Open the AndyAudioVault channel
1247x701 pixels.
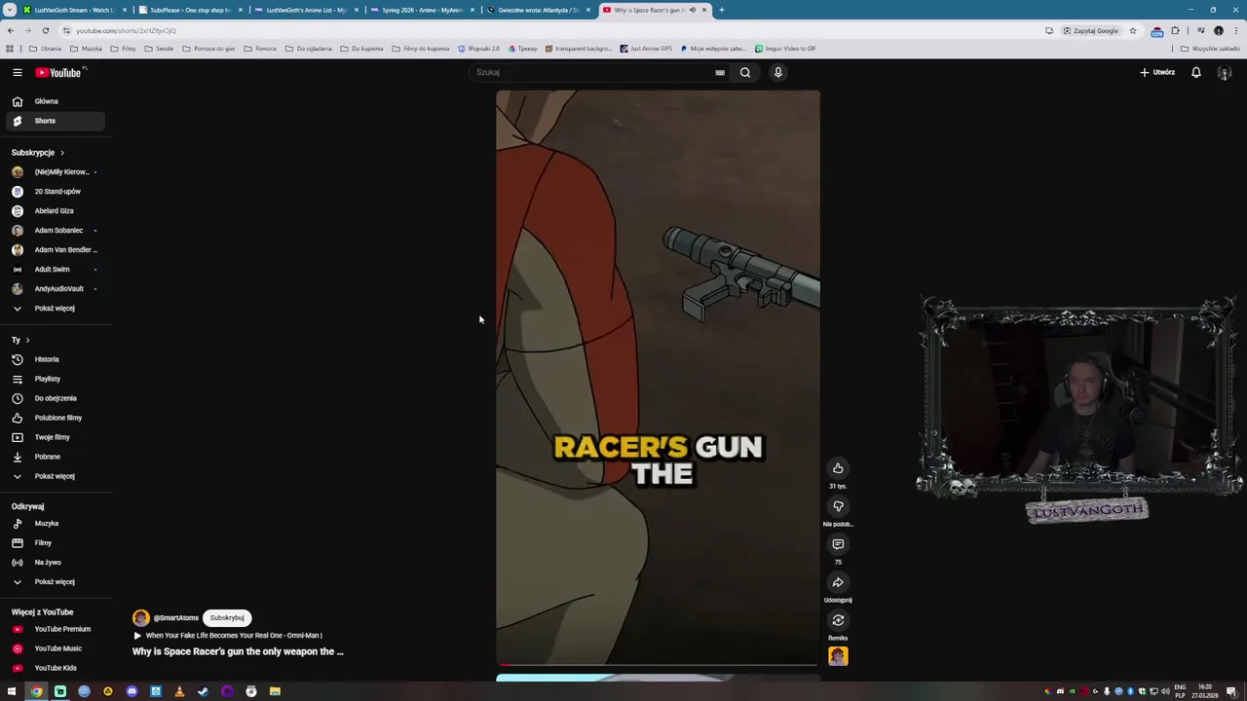(x=54, y=288)
